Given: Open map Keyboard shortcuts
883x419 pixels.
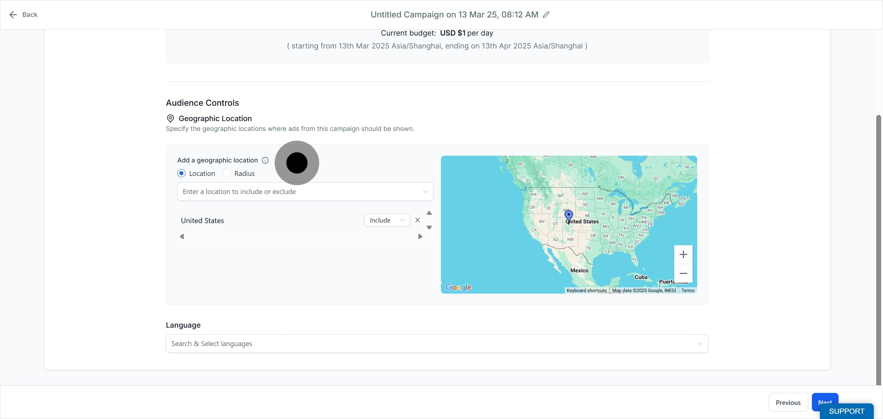Looking at the screenshot, I should (x=587, y=291).
